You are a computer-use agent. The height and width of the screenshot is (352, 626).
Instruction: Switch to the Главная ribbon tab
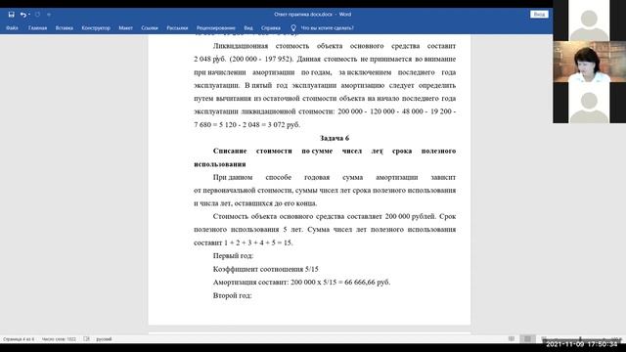[x=37, y=28]
